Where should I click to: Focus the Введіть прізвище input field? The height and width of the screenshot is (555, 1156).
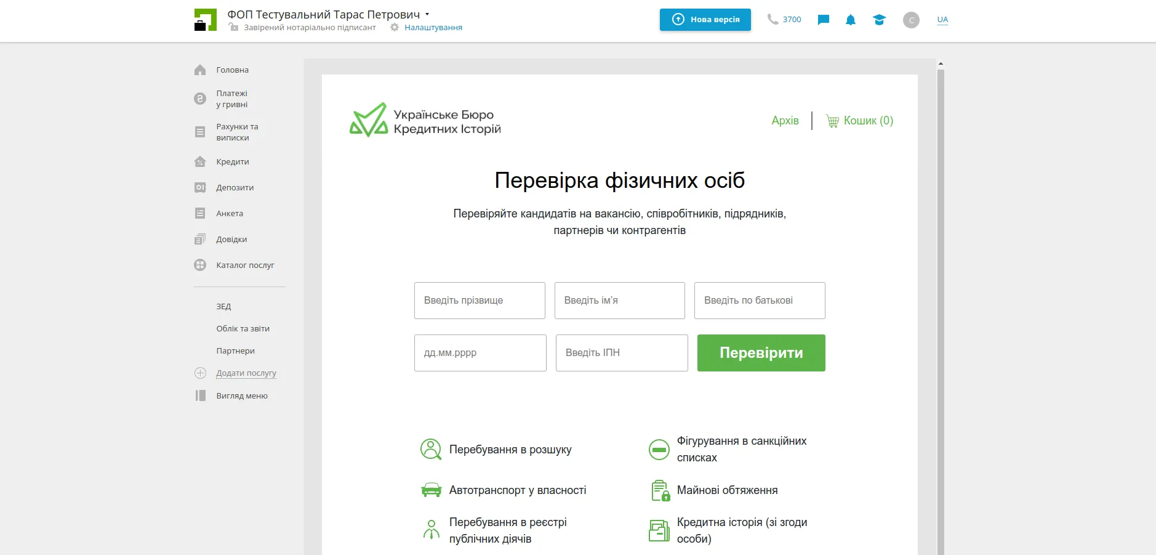(480, 301)
